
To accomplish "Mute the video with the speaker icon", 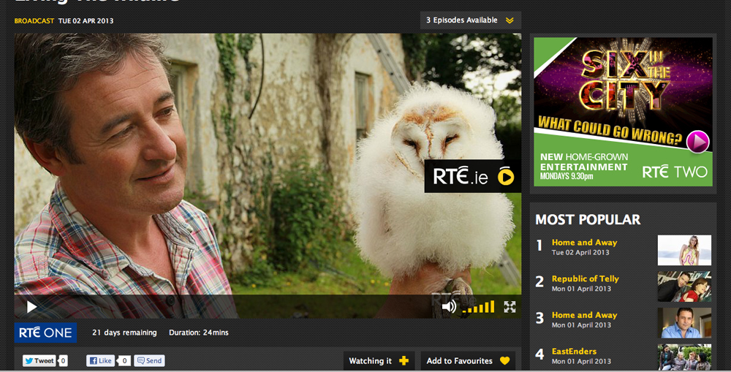I will (449, 306).
